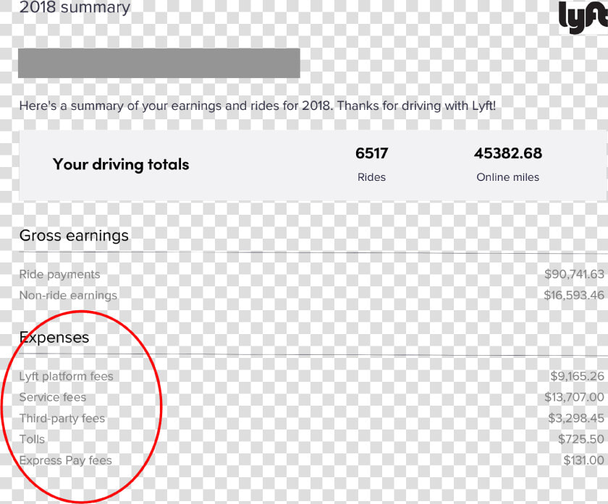Click the $725.50 tolls amount
The width and height of the screenshot is (608, 504).
[x=581, y=439]
